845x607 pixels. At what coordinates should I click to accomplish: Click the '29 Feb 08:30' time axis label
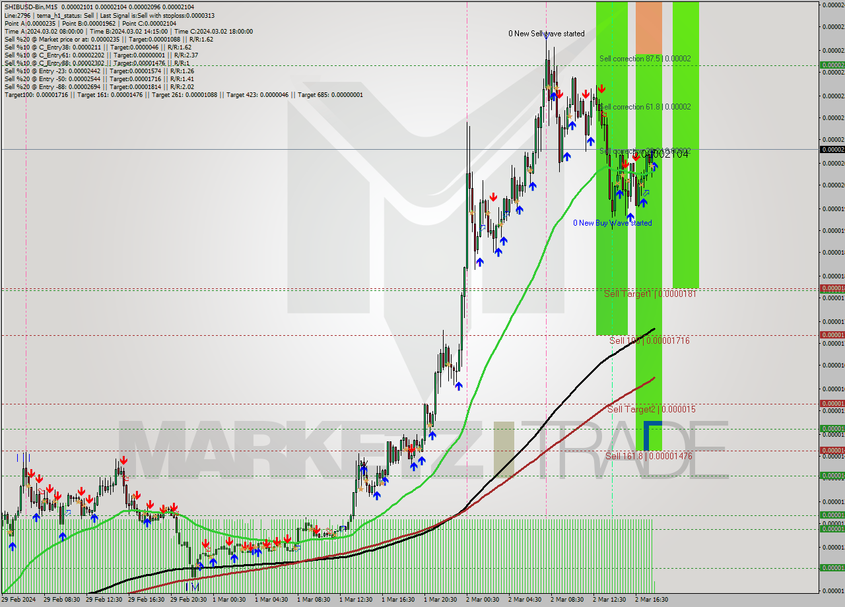[61, 600]
